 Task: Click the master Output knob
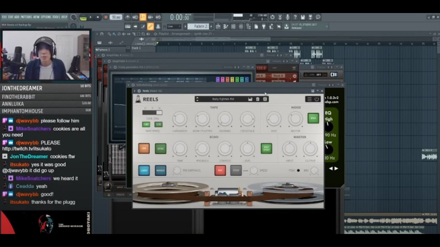(310, 149)
